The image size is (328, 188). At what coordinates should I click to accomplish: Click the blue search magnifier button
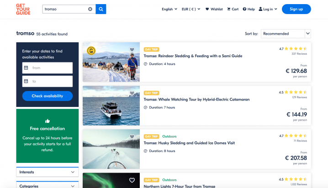pyautogui.click(x=101, y=9)
